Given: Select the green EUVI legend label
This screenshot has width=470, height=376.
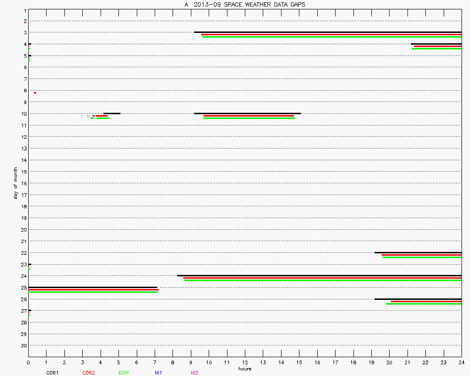Looking at the screenshot, I should tap(124, 373).
